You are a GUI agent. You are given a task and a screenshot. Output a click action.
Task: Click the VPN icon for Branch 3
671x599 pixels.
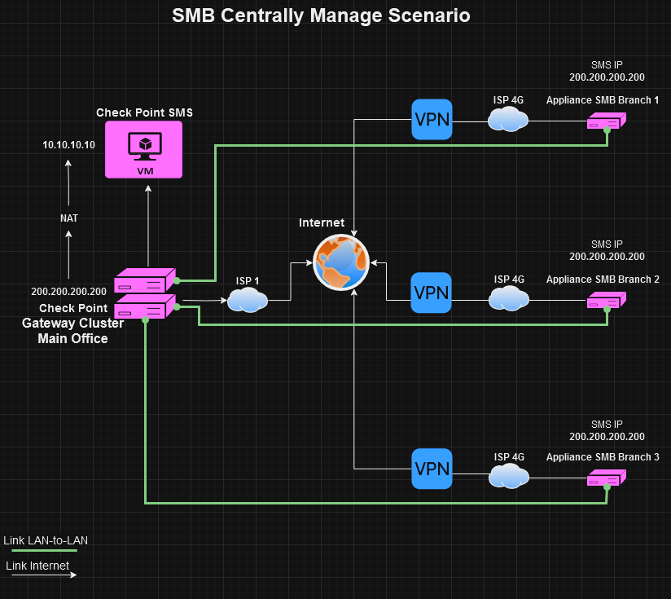click(x=432, y=469)
